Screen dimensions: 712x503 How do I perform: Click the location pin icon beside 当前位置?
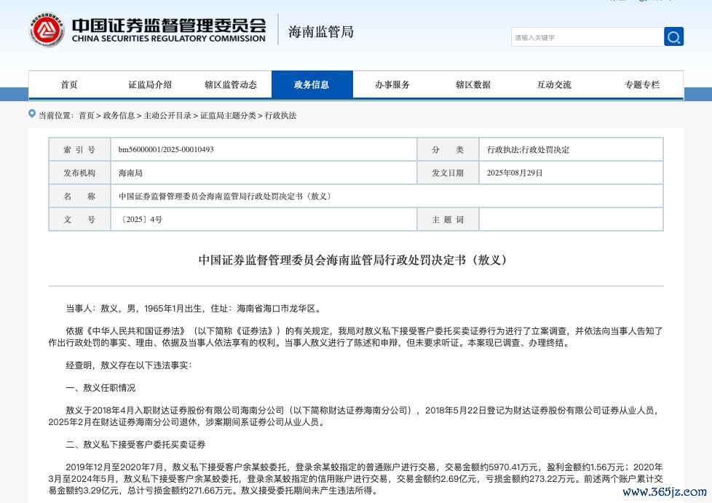(32, 114)
